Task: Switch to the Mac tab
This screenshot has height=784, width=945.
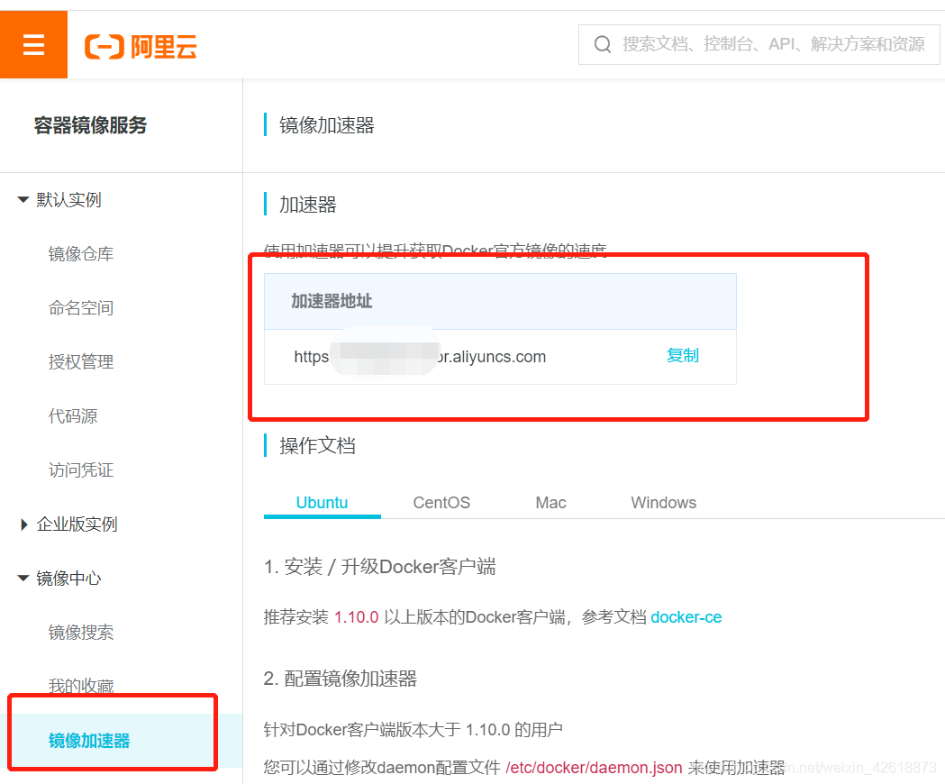Action: coord(550,502)
